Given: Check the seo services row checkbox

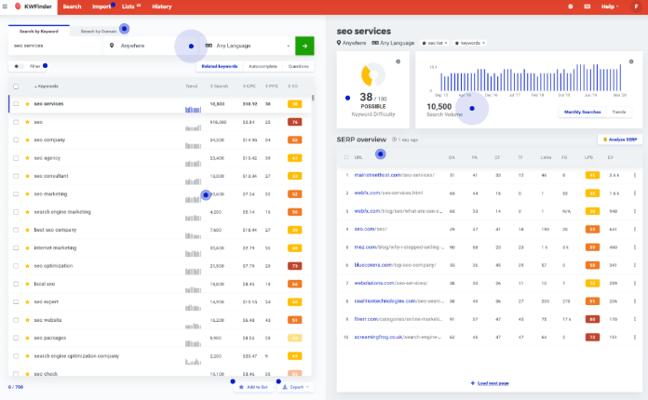Looking at the screenshot, I should point(16,104).
